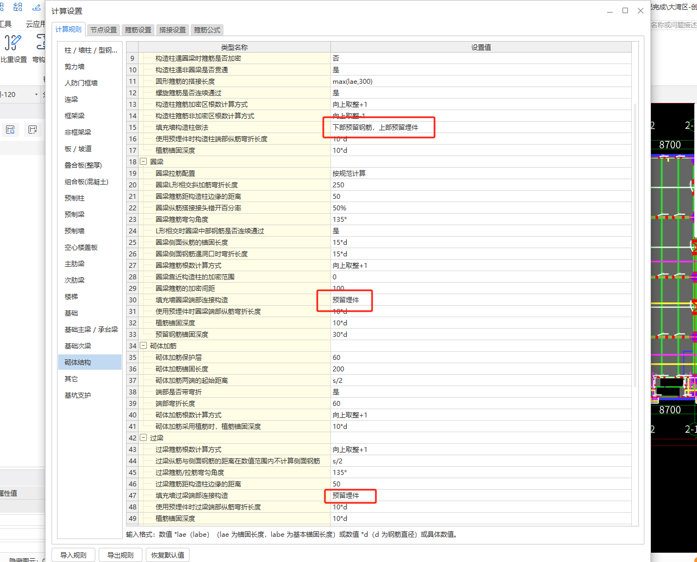Click the 导出规则 button
The width and height of the screenshot is (697, 562).
pyautogui.click(x=121, y=555)
